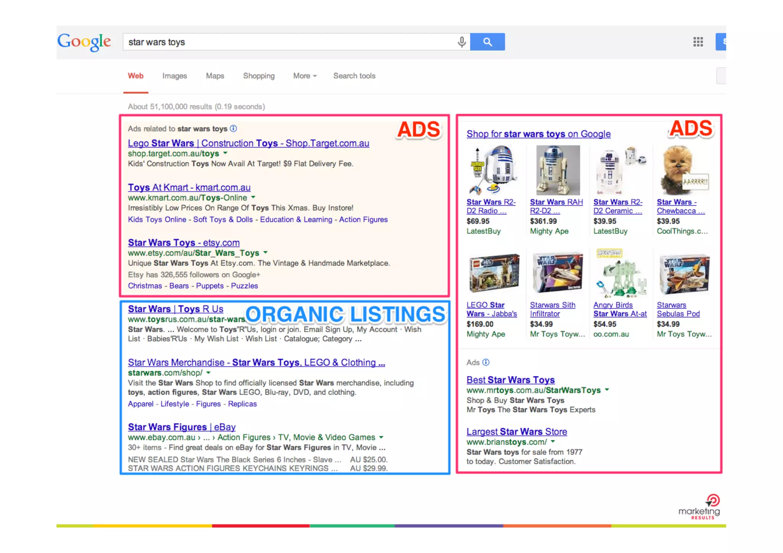783x553 pixels.
Task: Click the LEGO Jabba's Palace product image
Action: 494,274
